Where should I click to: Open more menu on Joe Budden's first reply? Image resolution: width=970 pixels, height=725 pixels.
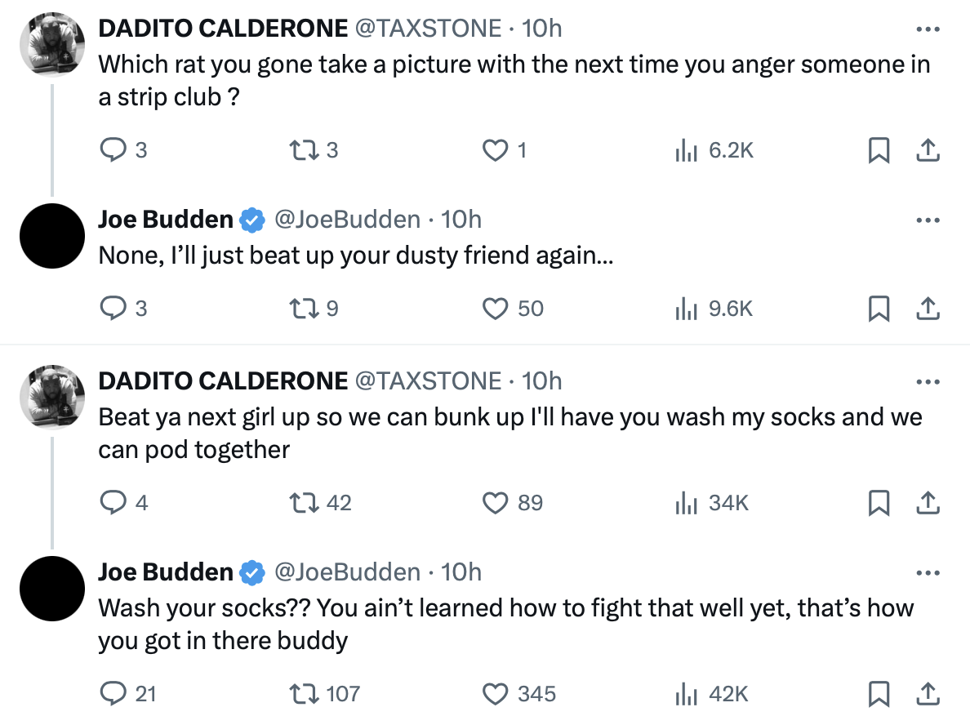928,220
